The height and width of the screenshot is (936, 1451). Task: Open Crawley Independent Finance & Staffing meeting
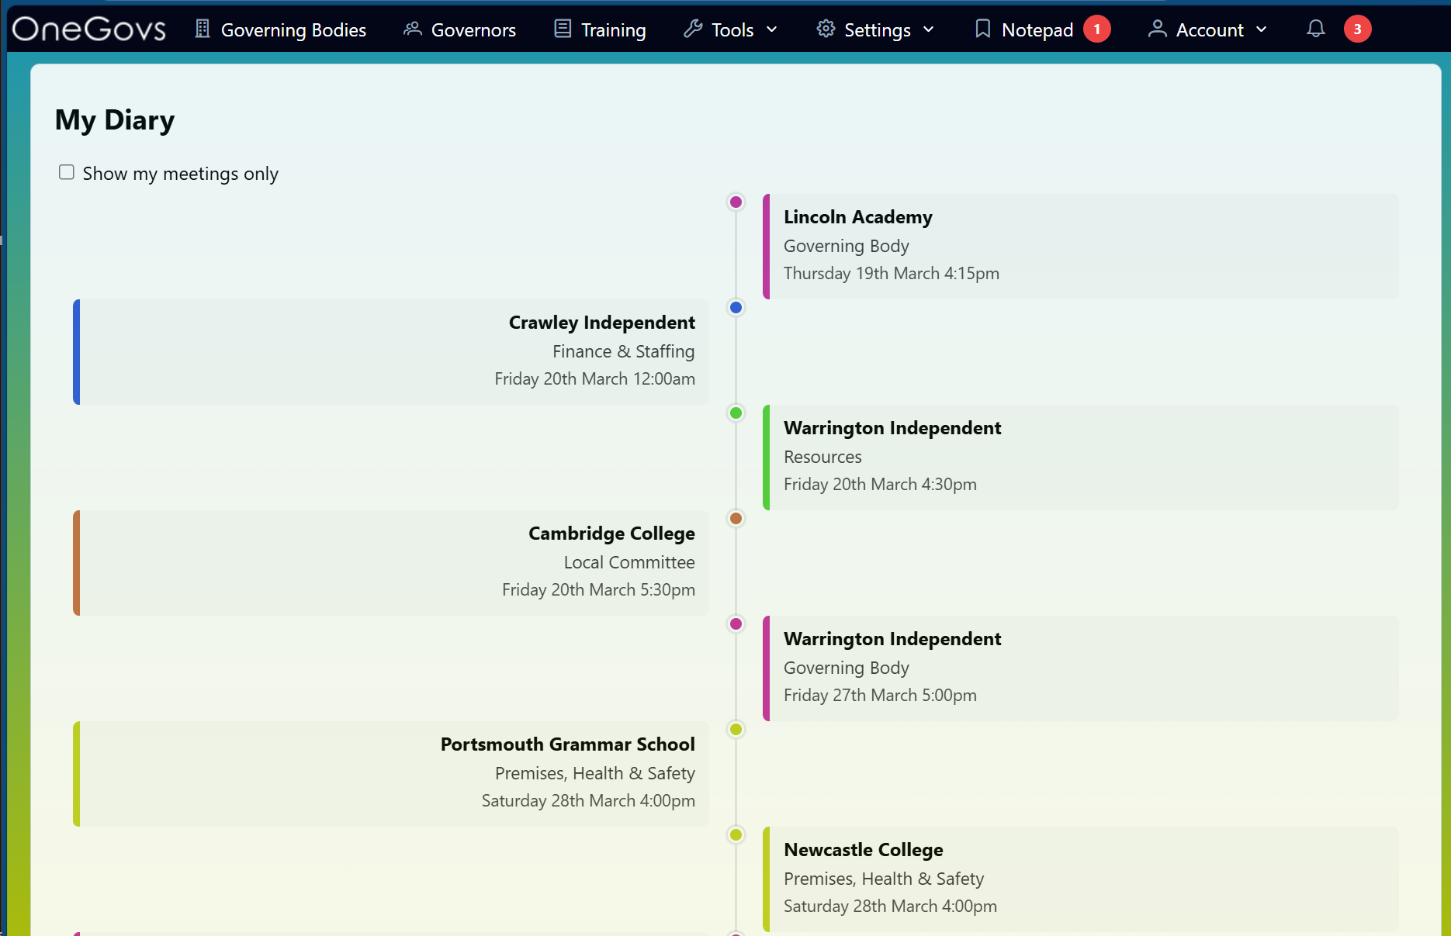(391, 352)
